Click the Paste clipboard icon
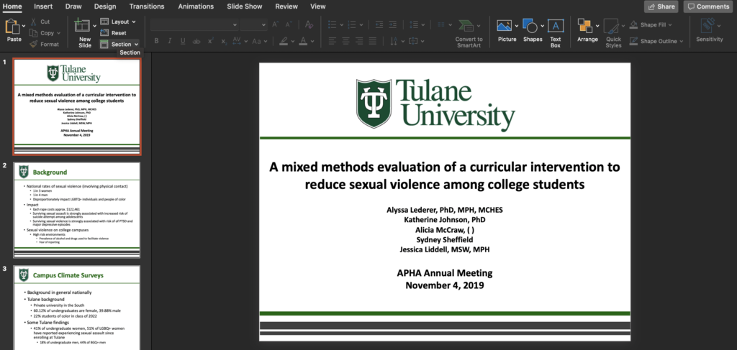The height and width of the screenshot is (350, 737). pos(12,27)
